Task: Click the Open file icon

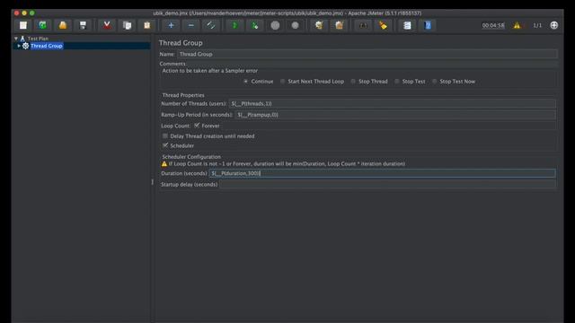Action: (63, 25)
